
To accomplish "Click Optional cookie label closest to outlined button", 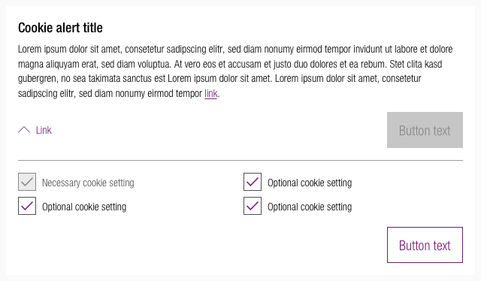I will pyautogui.click(x=310, y=207).
